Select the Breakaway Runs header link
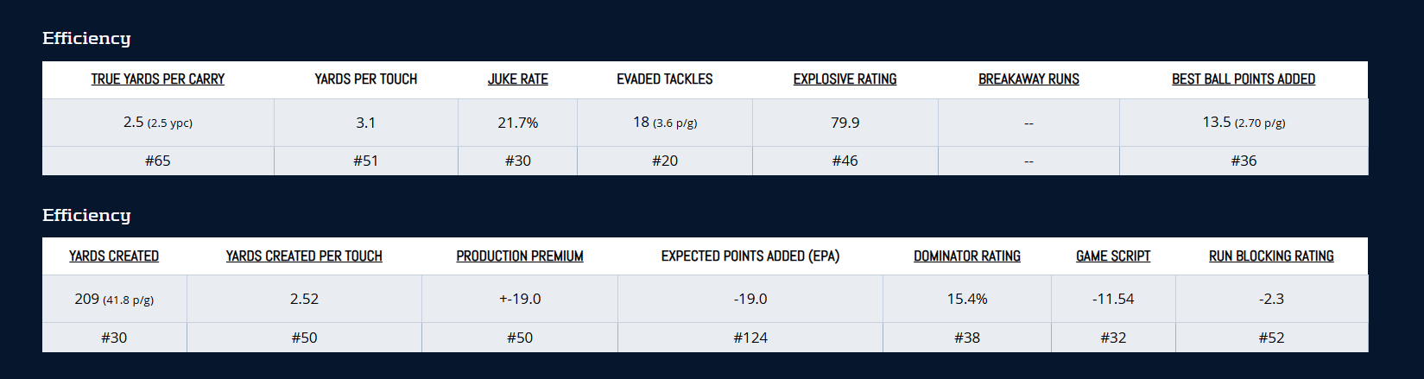 click(1028, 79)
